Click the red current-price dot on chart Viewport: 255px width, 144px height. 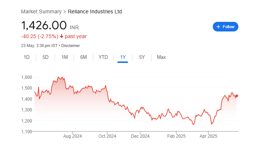point(237,96)
